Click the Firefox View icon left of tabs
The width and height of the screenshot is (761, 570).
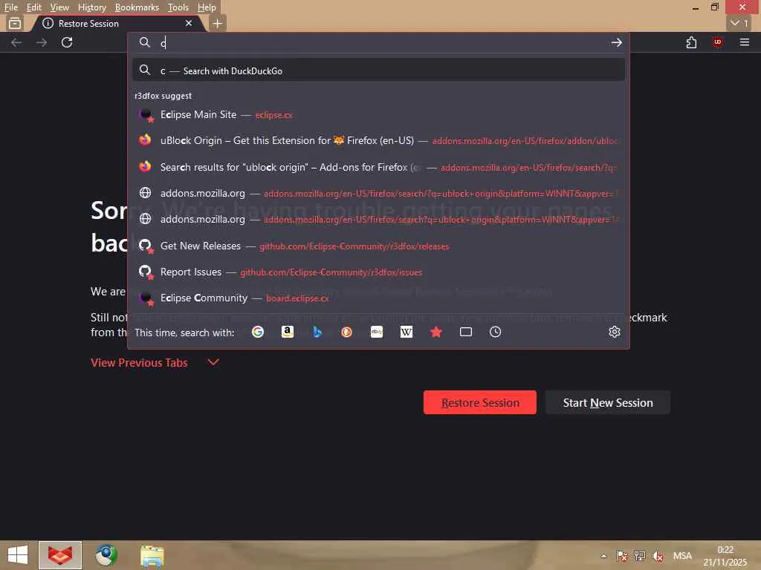point(15,23)
